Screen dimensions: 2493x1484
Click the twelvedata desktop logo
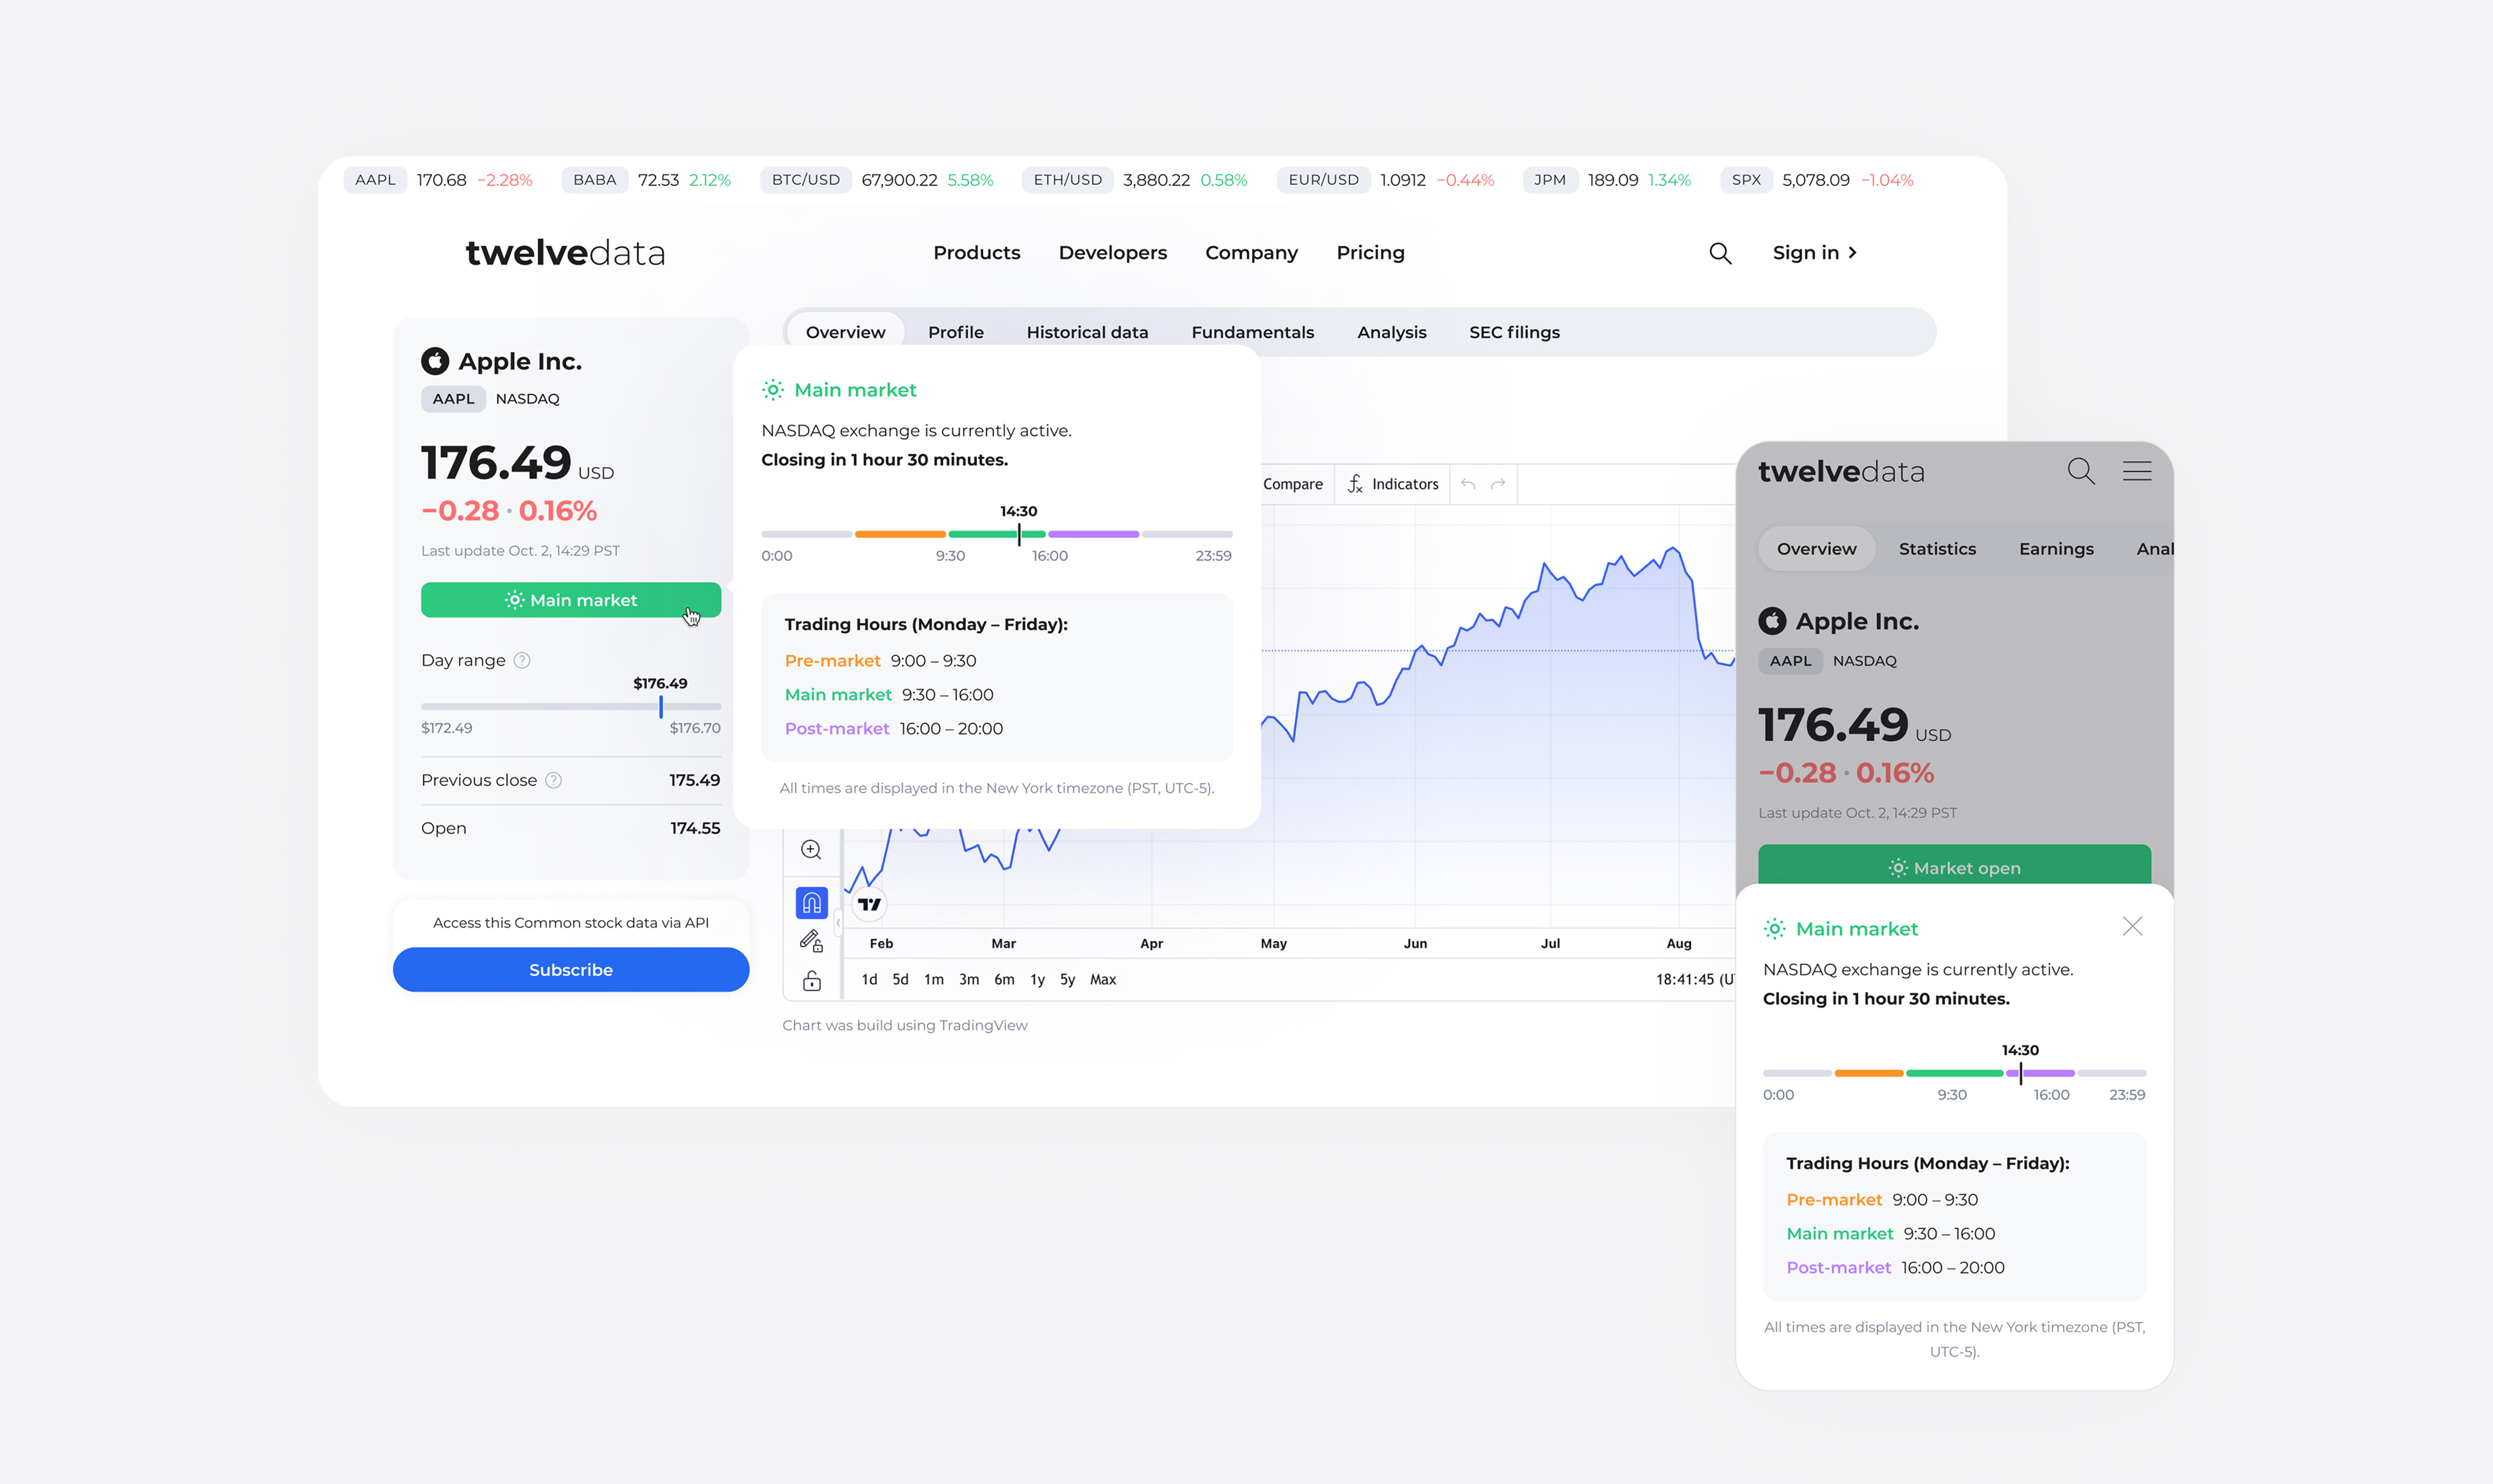565,253
